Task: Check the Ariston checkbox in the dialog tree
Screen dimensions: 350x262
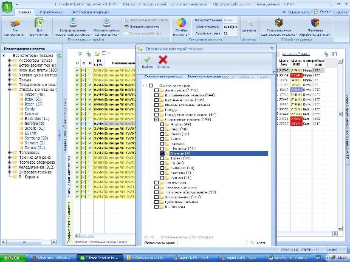Action: pyautogui.click(x=162, y=124)
